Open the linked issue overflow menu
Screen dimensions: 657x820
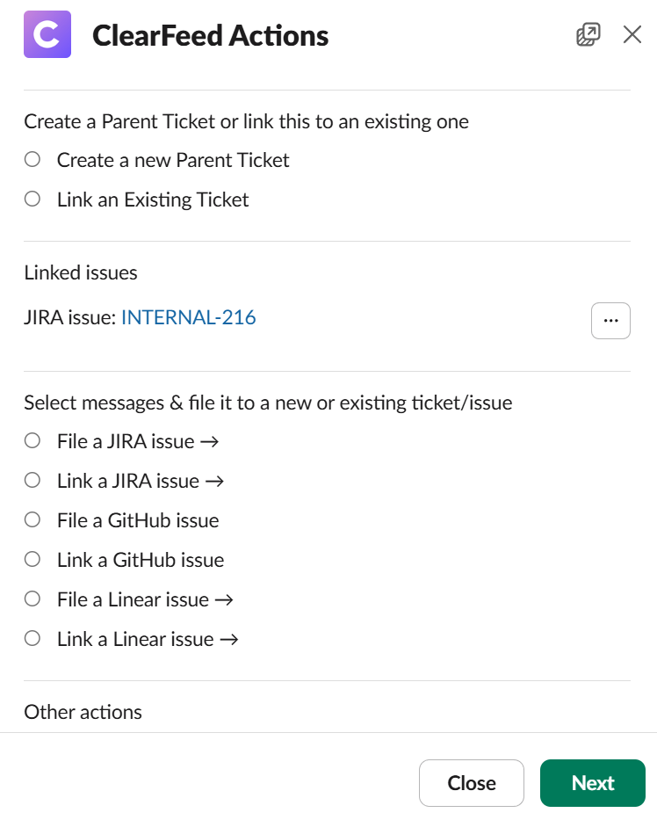(x=610, y=321)
